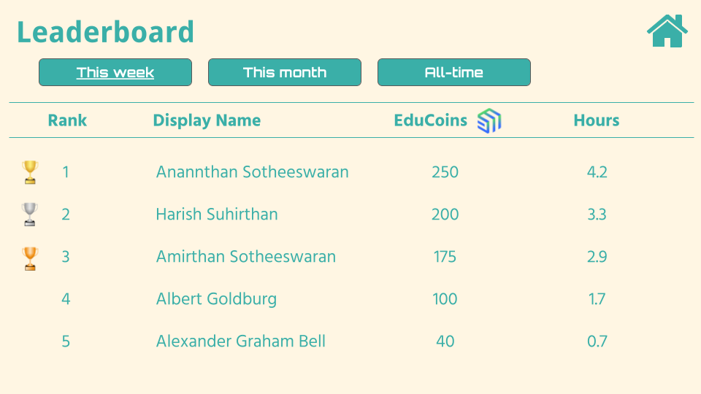Click the silver trophy for rank 2

click(30, 215)
